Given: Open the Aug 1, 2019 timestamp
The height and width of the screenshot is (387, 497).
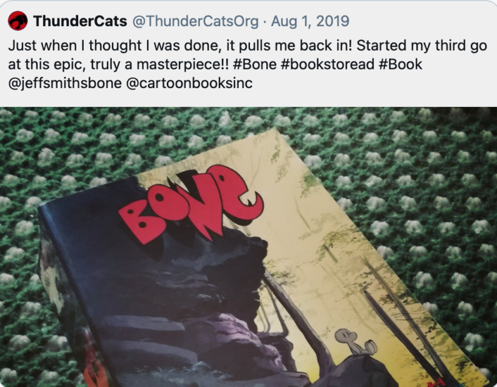Looking at the screenshot, I should pyautogui.click(x=310, y=21).
